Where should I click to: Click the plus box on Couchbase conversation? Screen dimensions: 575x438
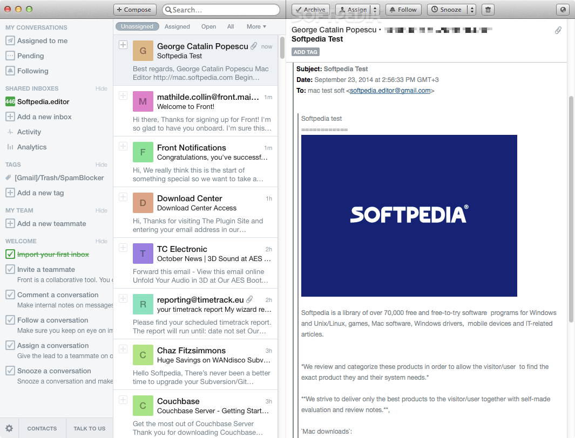[x=123, y=400]
